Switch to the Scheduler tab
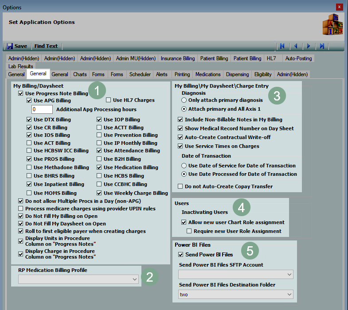The width and height of the screenshot is (348, 310). tap(140, 74)
